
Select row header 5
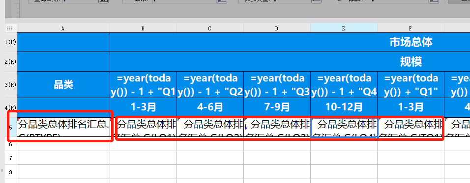click(11, 128)
